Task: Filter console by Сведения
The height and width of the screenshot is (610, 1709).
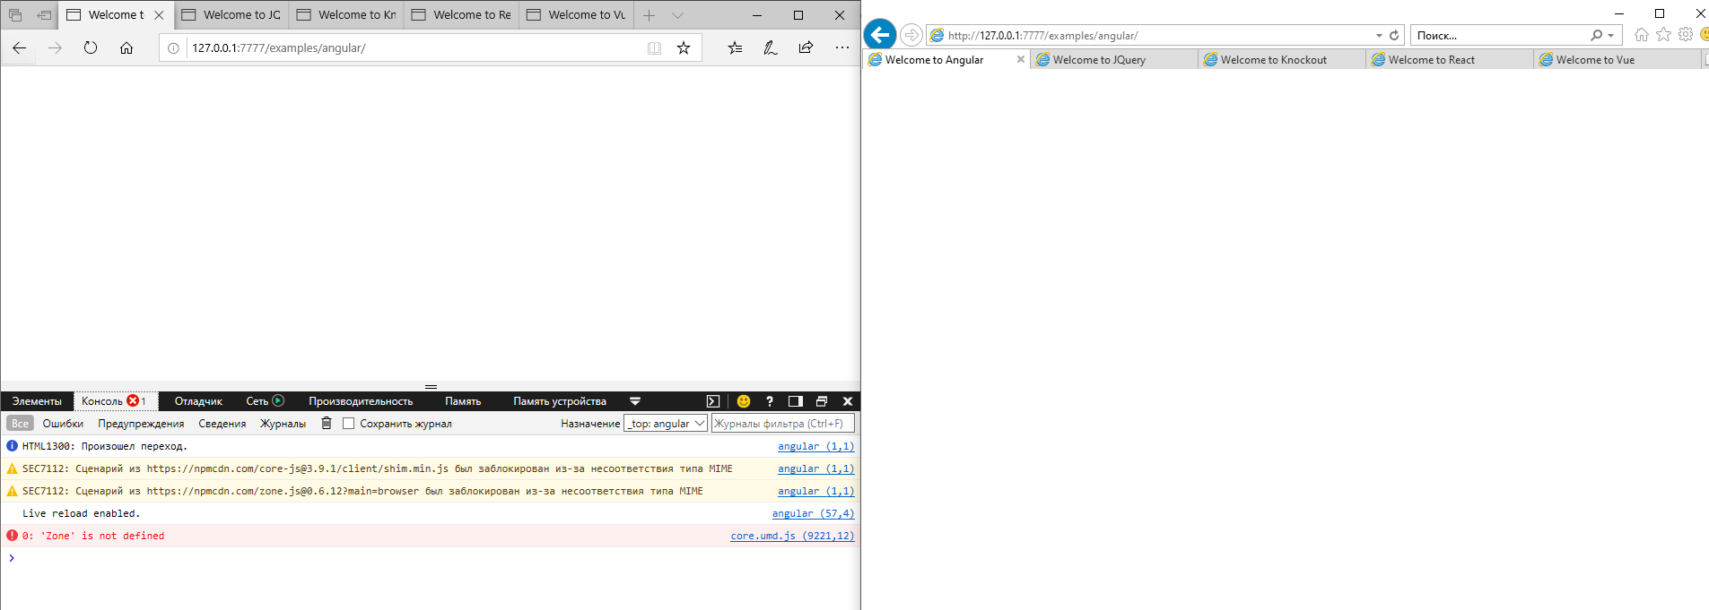Action: [x=222, y=424]
